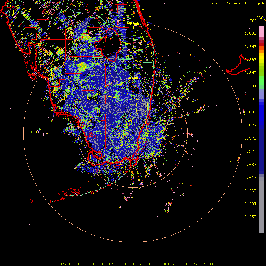
Task: Click the DCC label above the color bar
Action: pyautogui.click(x=259, y=18)
